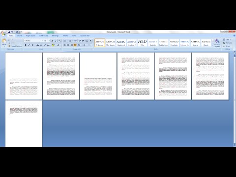236x177 pixels.
Task: Align text to the left
Action: 64,45
